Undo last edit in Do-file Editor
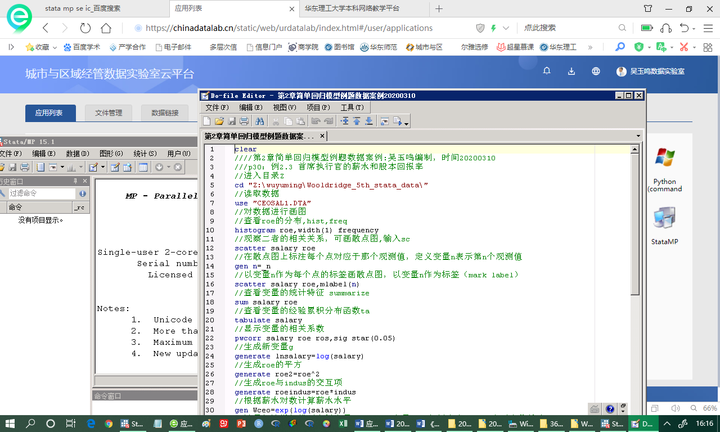Viewport: 720px width, 432px height. point(316,121)
